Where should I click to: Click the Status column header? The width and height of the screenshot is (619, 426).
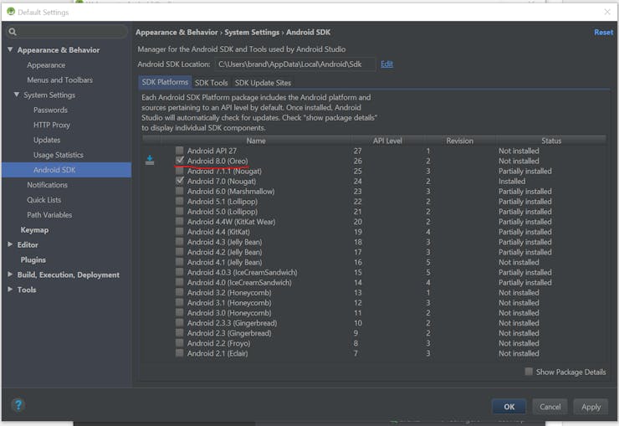point(551,141)
